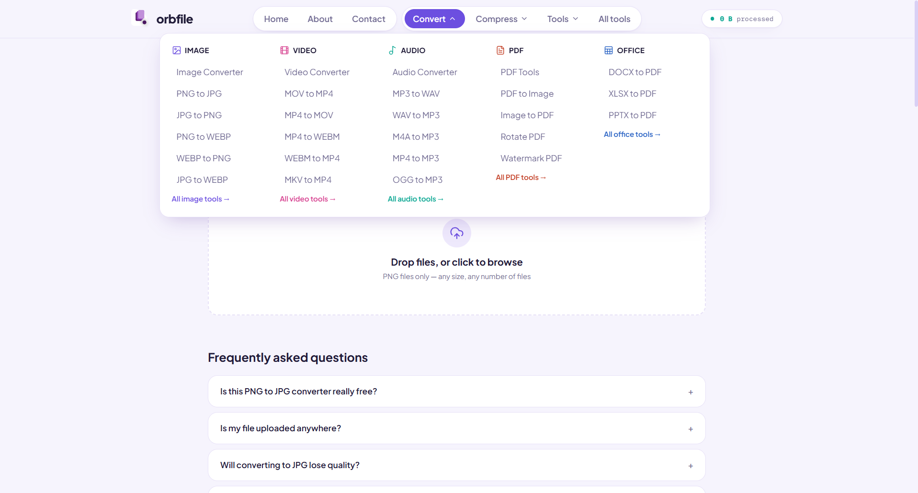Screen dimensions: 918x493
Task: Collapse the Convert dropdown menu
Action: click(x=434, y=19)
